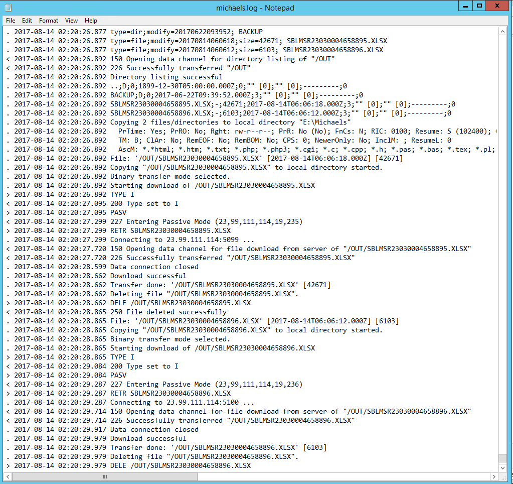This screenshot has width=513, height=484.
Task: Place cursor on 'Directory listing successful' line
Action: 166,77
